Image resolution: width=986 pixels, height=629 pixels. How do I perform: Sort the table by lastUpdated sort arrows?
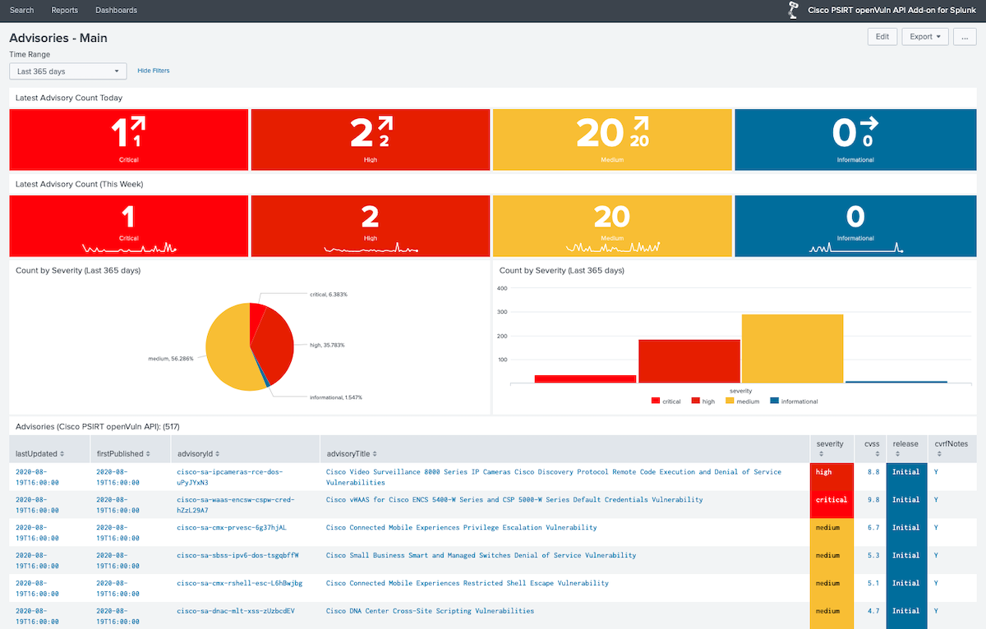coord(62,454)
